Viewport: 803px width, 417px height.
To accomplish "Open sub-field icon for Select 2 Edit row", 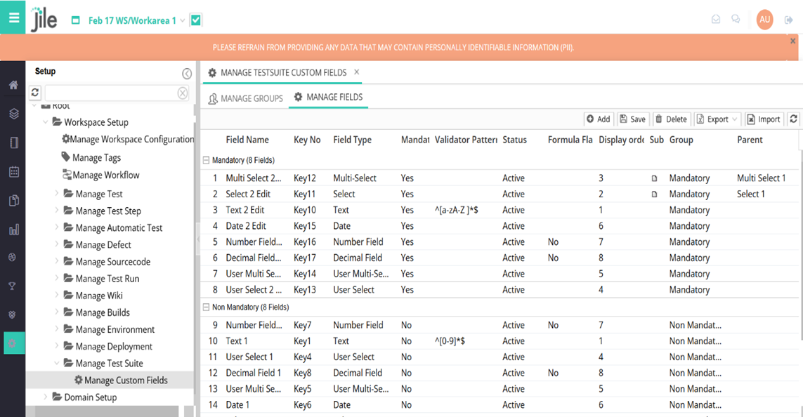I will (x=654, y=194).
